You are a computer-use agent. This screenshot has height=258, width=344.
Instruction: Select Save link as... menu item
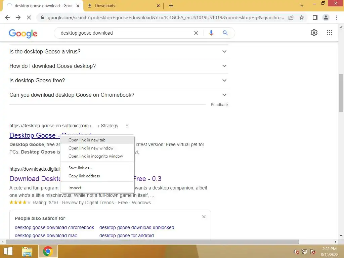pyautogui.click(x=97, y=168)
